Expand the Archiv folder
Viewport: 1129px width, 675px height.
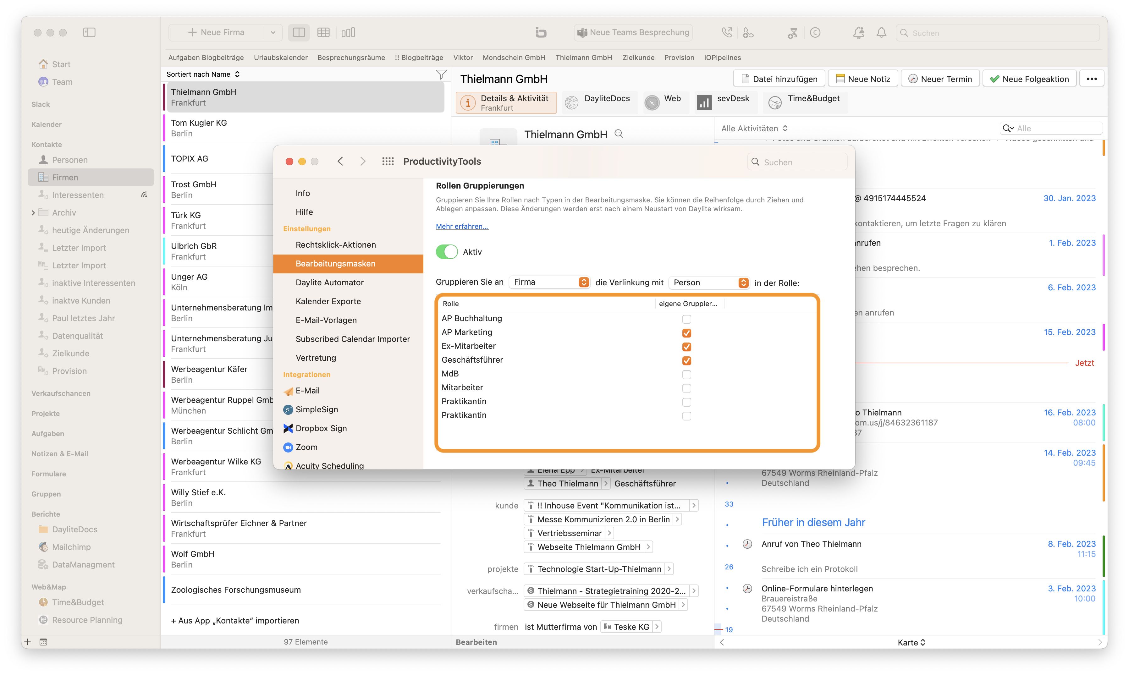click(x=33, y=212)
